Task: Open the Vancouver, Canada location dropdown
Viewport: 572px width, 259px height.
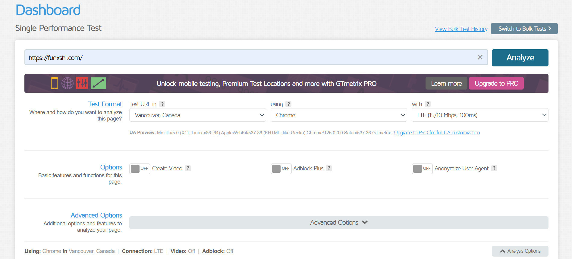Action: coord(197,115)
